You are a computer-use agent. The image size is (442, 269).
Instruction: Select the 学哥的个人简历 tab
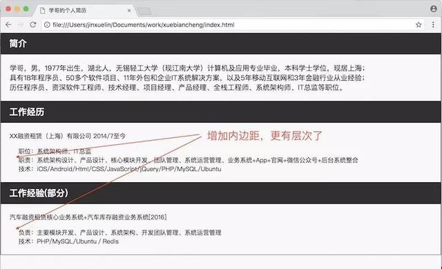(84, 11)
